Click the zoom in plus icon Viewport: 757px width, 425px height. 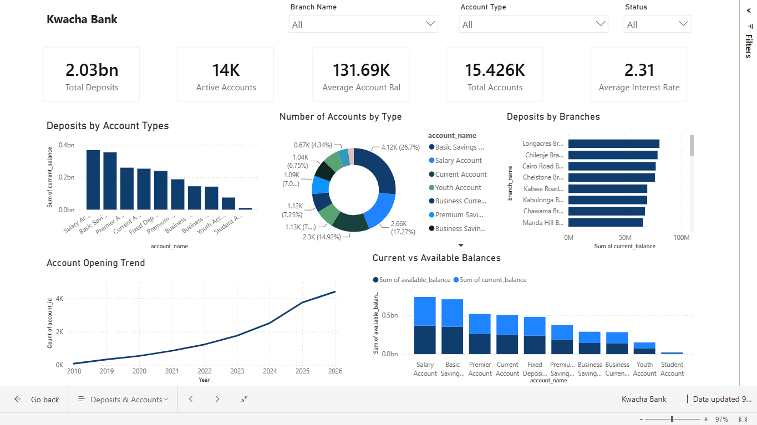[x=706, y=419]
